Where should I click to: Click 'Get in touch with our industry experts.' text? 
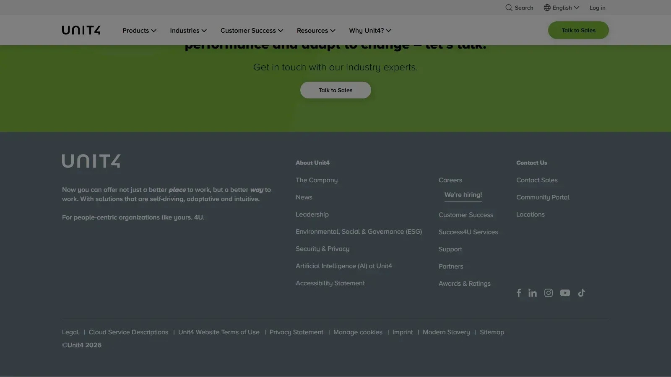point(335,67)
